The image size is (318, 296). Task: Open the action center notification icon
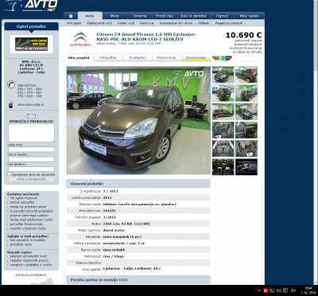pos(285,290)
